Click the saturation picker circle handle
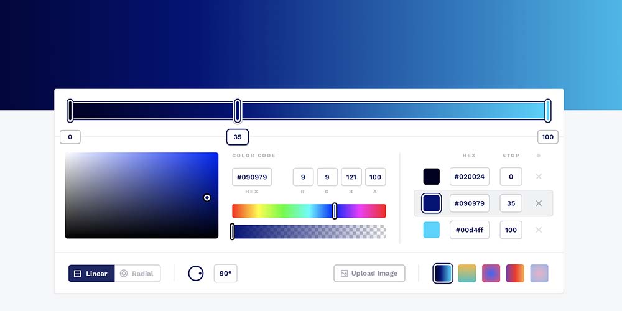 pos(207,198)
